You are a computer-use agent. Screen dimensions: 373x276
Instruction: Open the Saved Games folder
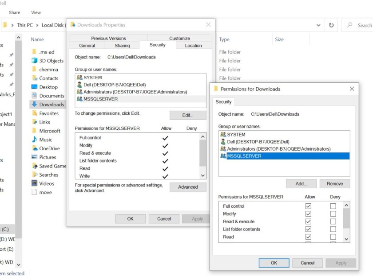[49, 166]
